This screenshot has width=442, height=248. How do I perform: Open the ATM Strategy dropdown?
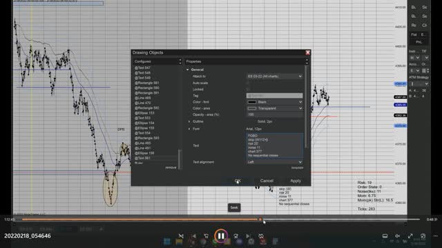click(x=419, y=84)
